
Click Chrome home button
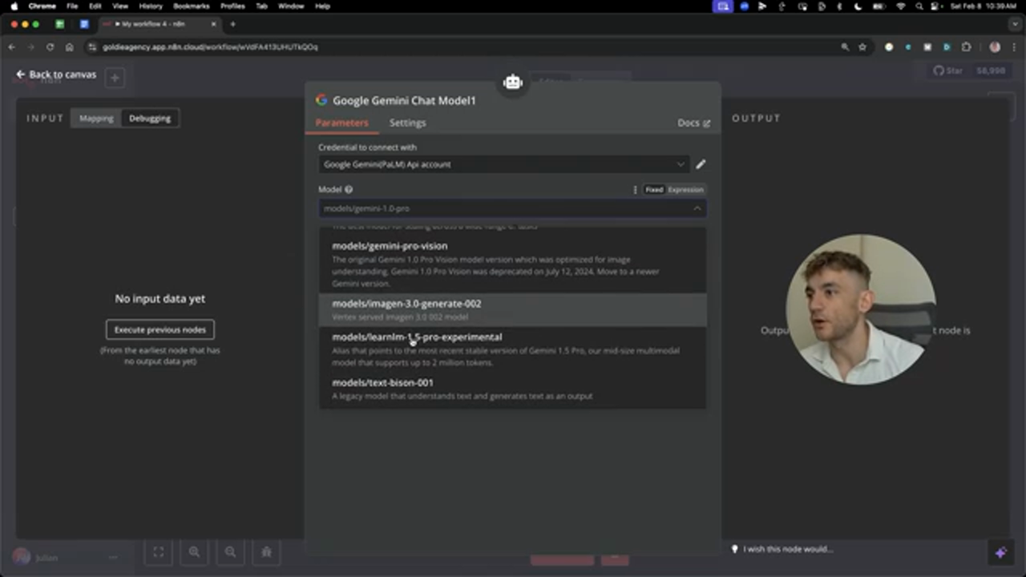pyautogui.click(x=69, y=47)
